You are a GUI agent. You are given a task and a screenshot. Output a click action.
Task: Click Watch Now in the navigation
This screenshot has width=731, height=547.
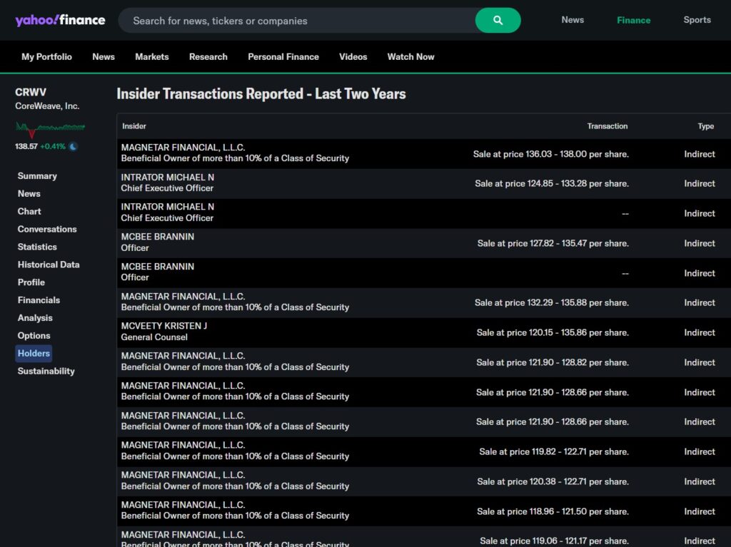(410, 57)
